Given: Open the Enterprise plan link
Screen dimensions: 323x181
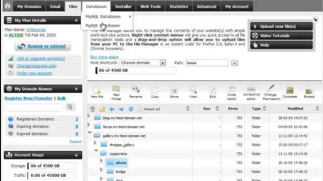Looking at the screenshot, I should (x=36, y=30).
